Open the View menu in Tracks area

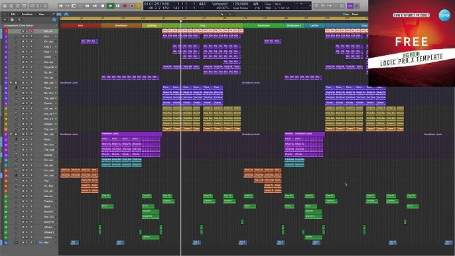click(42, 14)
